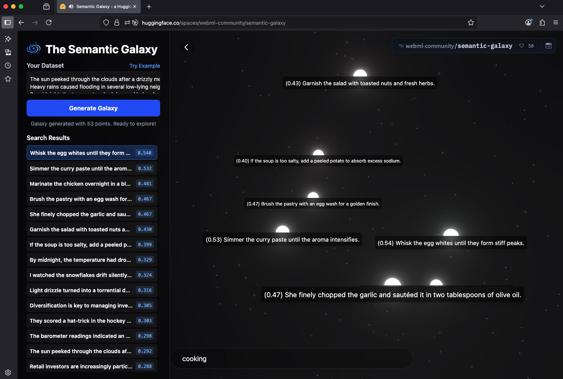Open a new browser tab

149,6
